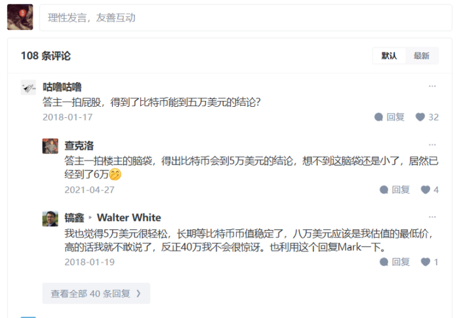
Task: Click chevron arrow beside 40 条回复
Action: pos(139,293)
